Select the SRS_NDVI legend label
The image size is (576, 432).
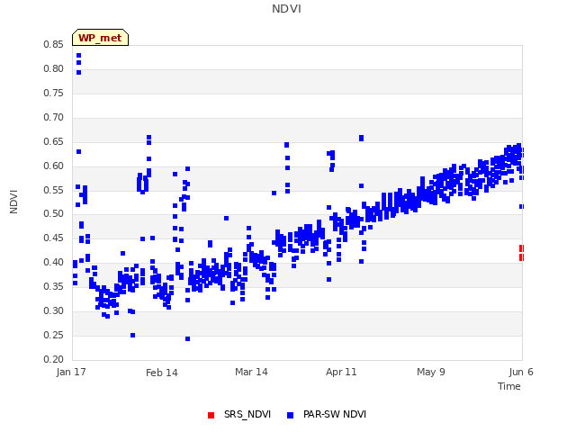pos(247,414)
